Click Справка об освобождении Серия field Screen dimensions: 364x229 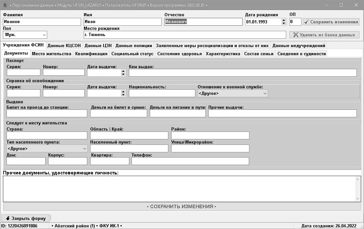(x=23, y=93)
